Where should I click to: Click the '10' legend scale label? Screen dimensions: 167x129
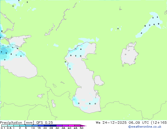coord(33,128)
